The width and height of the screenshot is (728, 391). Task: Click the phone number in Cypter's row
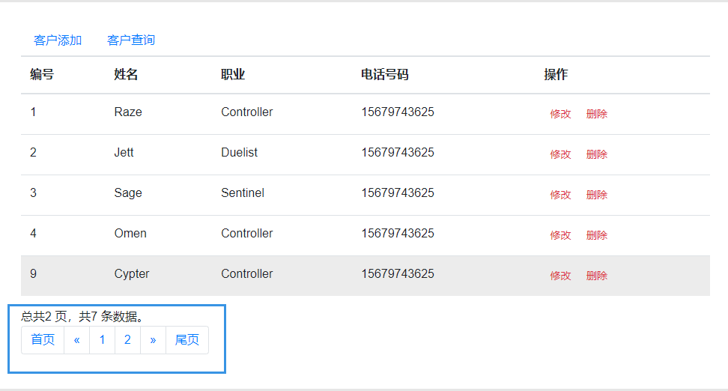pos(398,273)
